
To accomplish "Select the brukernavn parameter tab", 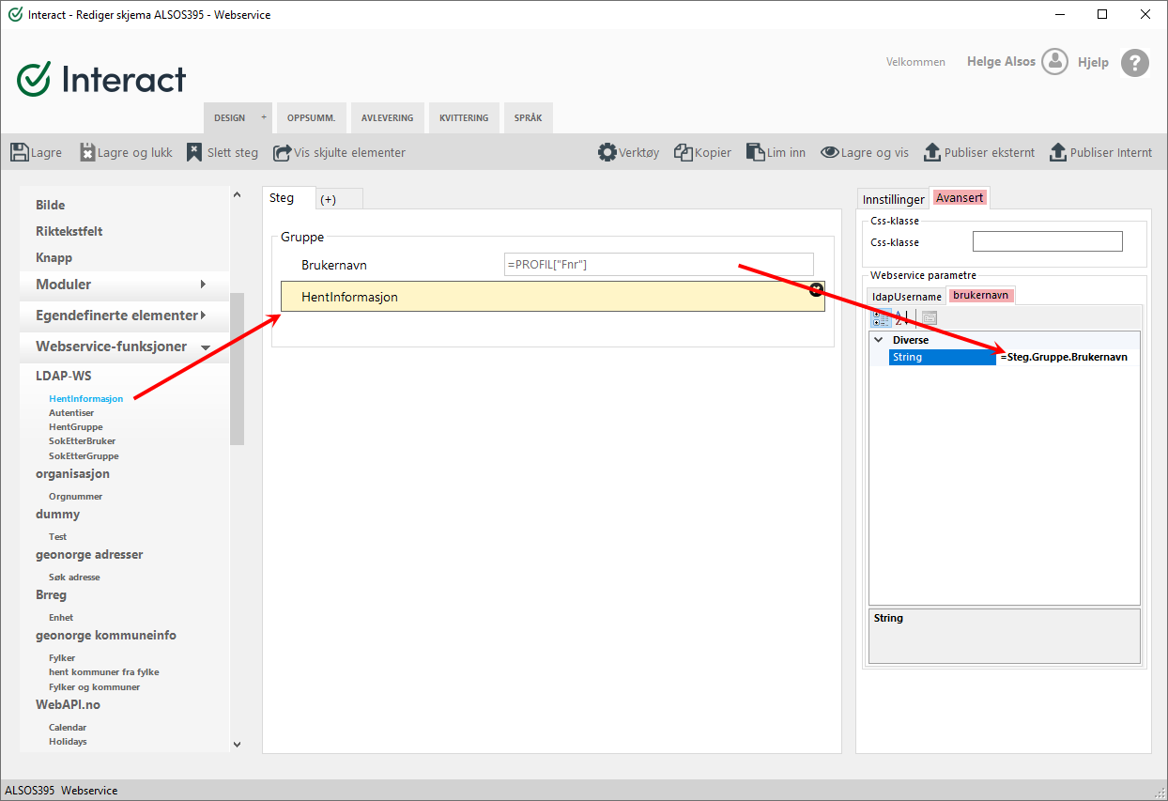I will click(981, 295).
